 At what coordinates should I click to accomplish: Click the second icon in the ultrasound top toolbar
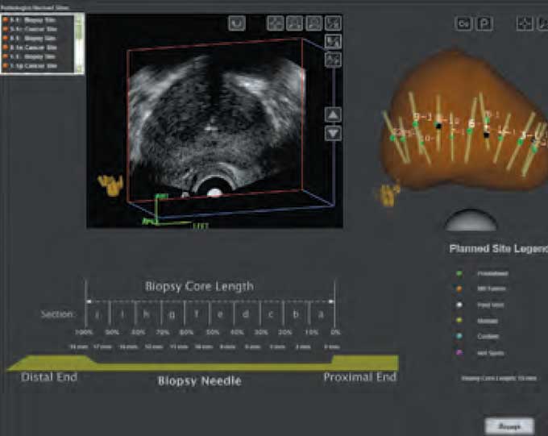(x=276, y=23)
